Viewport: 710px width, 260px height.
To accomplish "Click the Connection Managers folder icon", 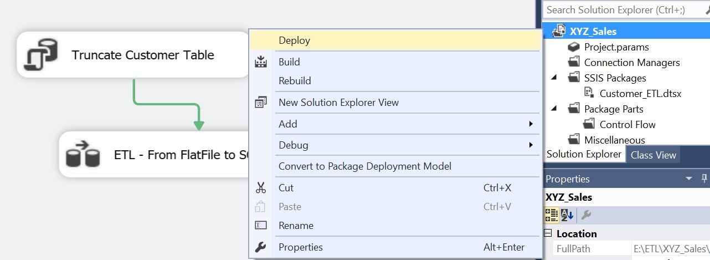I will pyautogui.click(x=574, y=63).
